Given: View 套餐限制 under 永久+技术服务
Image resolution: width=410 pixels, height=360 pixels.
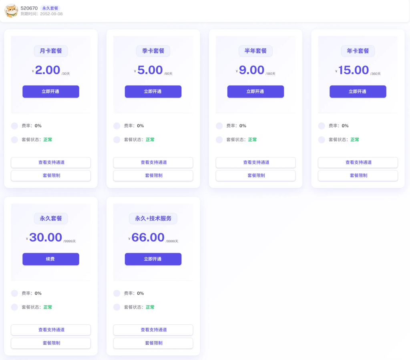Looking at the screenshot, I should click(x=153, y=343).
